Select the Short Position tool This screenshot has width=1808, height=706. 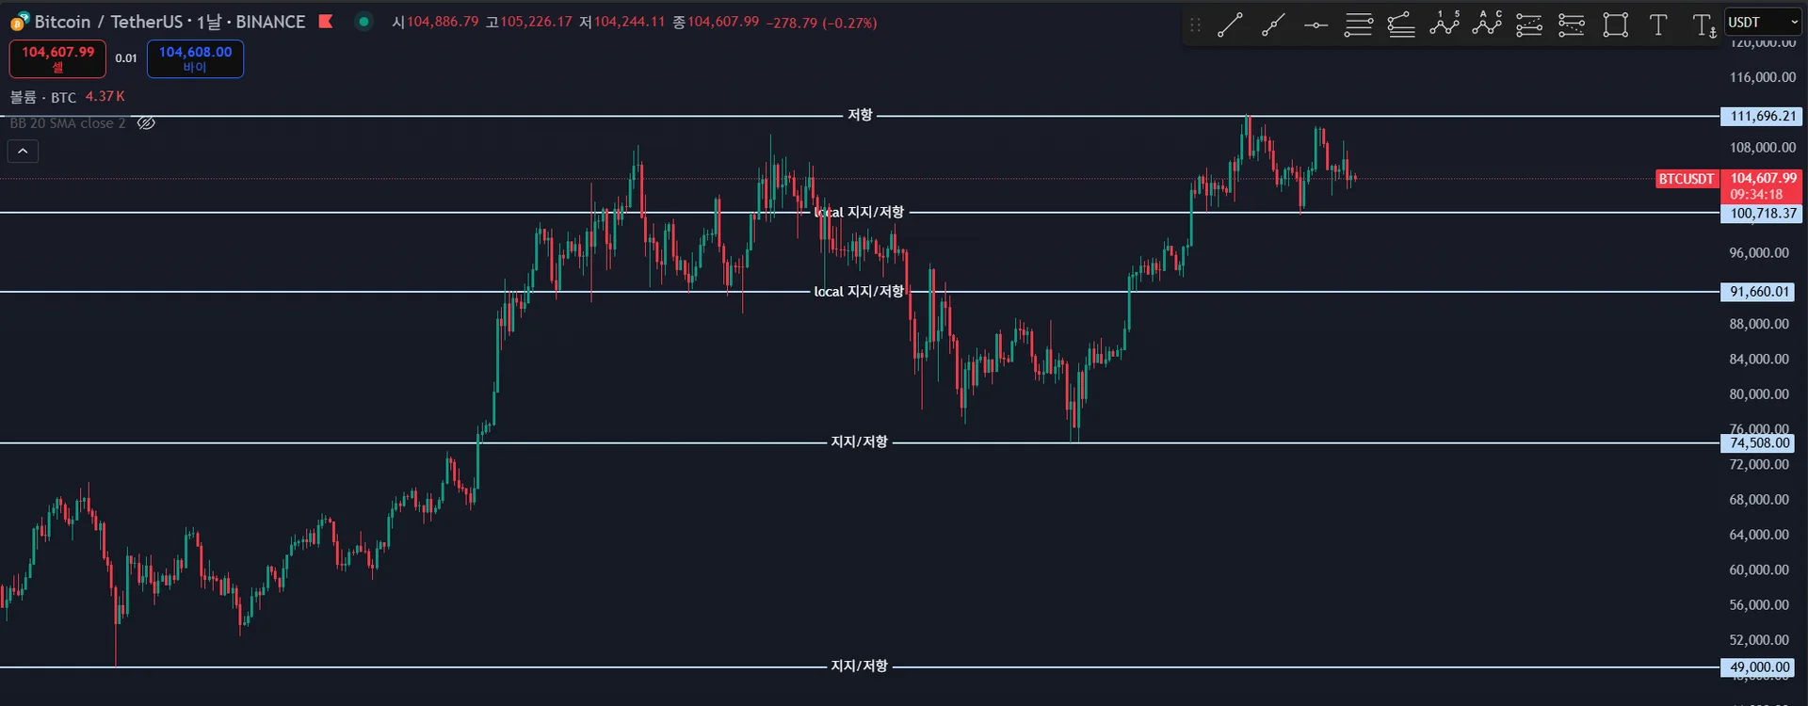pyautogui.click(x=1572, y=25)
